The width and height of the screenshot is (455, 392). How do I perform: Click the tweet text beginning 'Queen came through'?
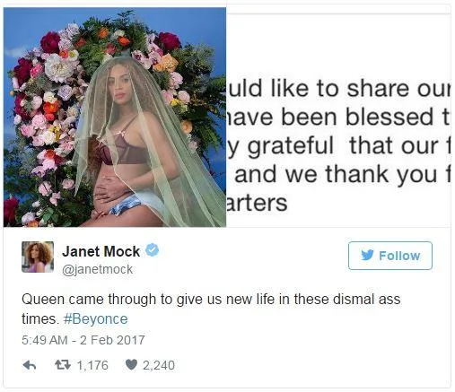[x=211, y=309]
